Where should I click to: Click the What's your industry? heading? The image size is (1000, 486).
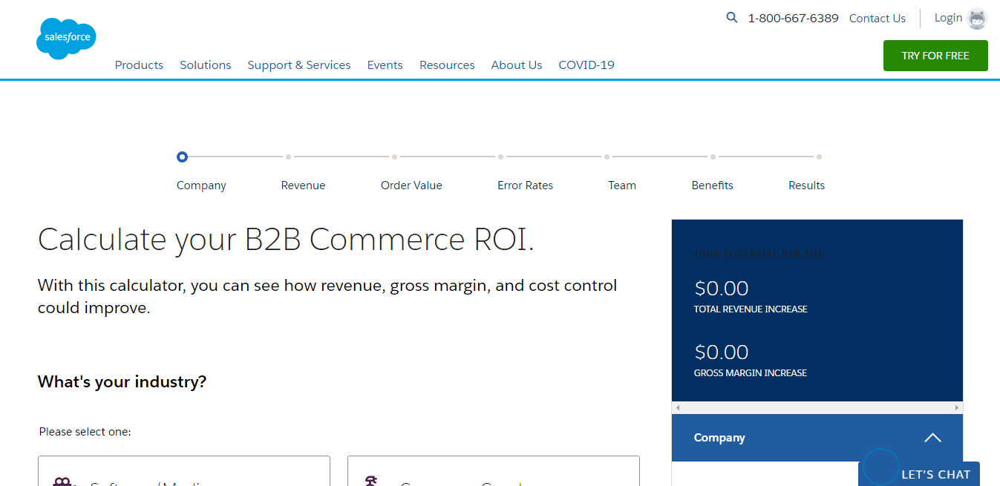(122, 382)
